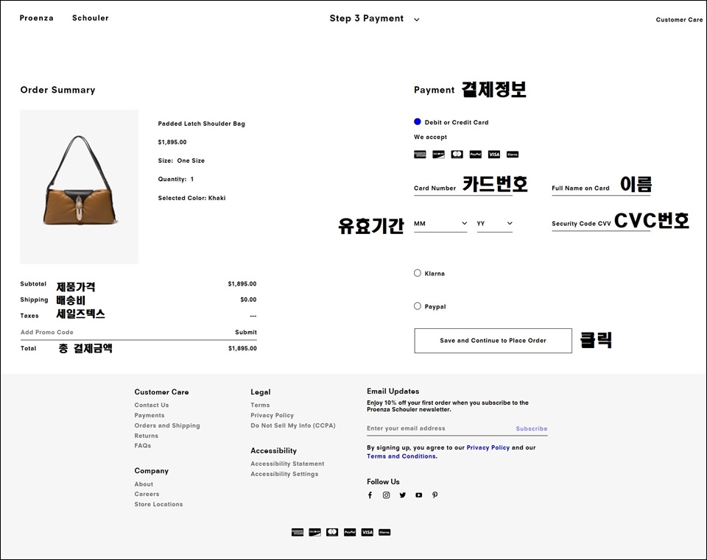Open Terms and Conditions blue link

(x=402, y=456)
